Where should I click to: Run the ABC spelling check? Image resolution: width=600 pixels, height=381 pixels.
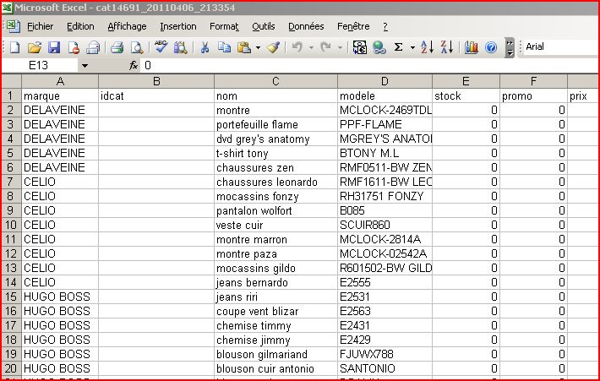pyautogui.click(x=161, y=47)
